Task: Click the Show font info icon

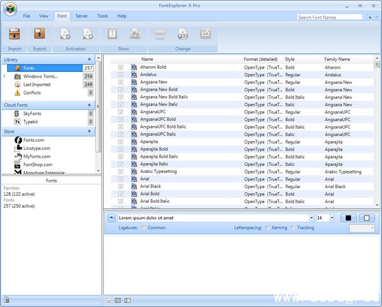Action: (112, 34)
